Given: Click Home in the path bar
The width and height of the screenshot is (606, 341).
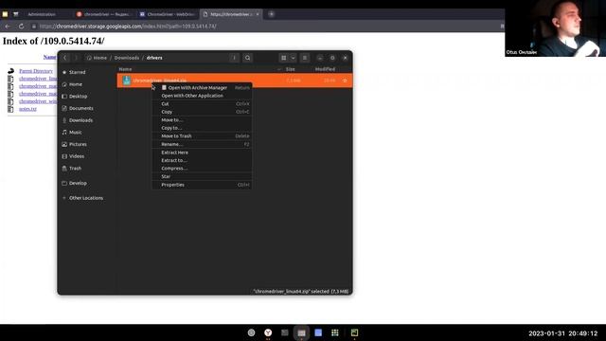Looking at the screenshot, I should click(97, 58).
